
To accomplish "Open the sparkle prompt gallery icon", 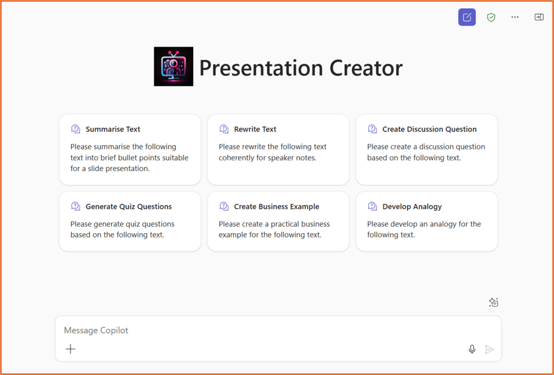I will click(493, 302).
